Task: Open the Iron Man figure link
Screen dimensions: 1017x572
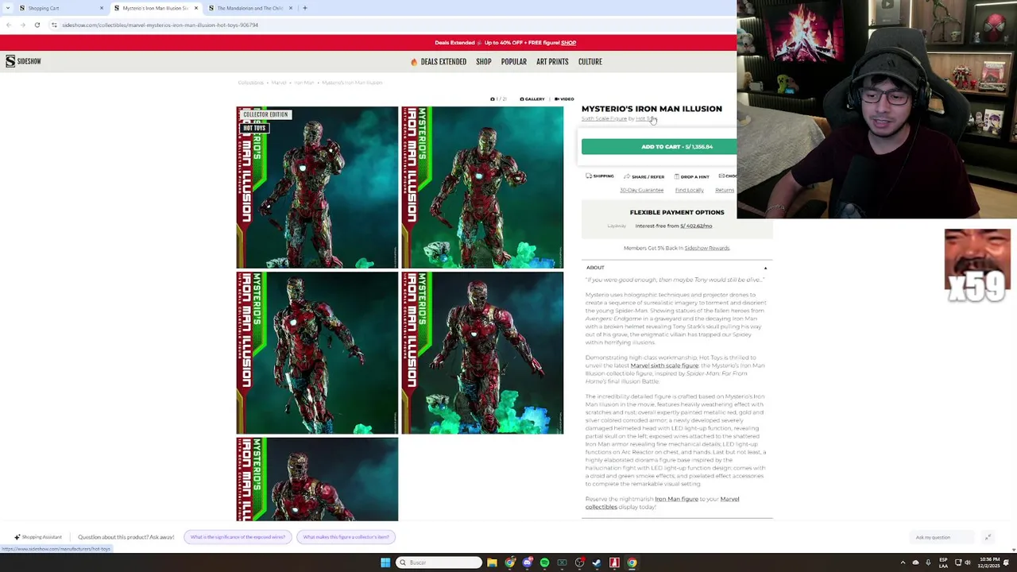Action: click(x=676, y=499)
